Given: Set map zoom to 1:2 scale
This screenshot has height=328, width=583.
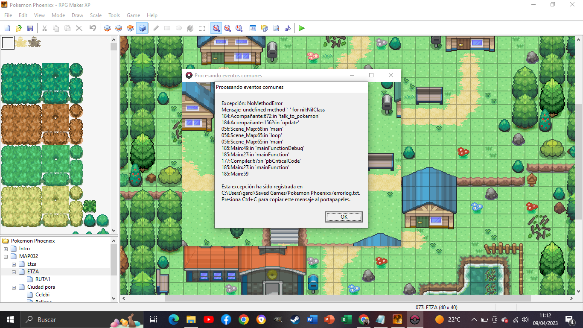Looking at the screenshot, I should (x=227, y=28).
